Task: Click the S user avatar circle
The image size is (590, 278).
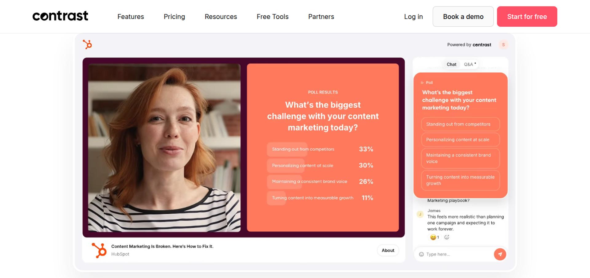Action: point(503,45)
